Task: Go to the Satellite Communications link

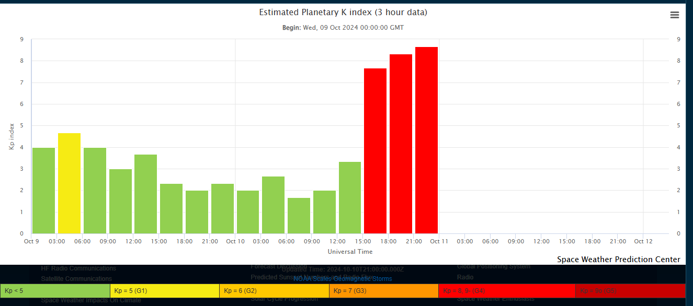Action: [76, 279]
